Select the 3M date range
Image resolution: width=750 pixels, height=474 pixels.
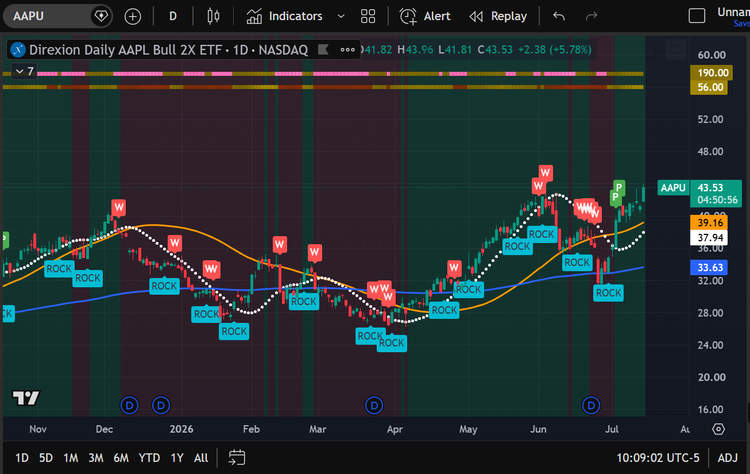click(96, 458)
